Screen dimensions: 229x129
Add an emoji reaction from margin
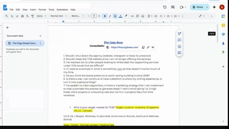pyautogui.click(x=179, y=46)
